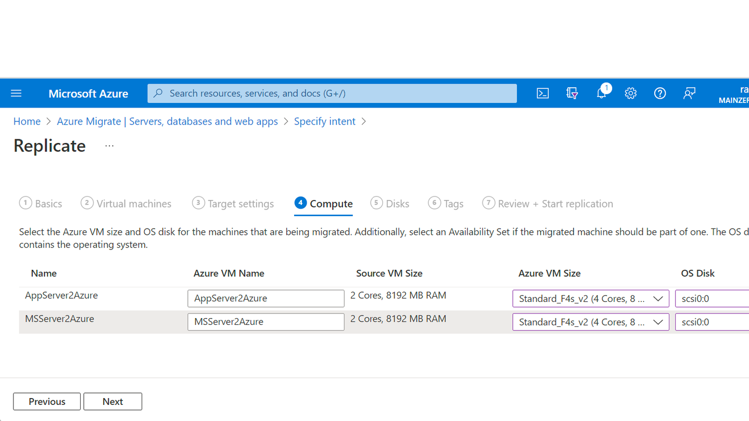Edit Azure VM Name for MSServer2Azure
The width and height of the screenshot is (749, 421).
(x=266, y=322)
